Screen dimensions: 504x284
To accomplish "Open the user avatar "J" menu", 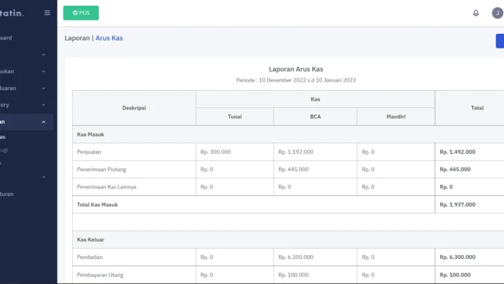I will click(x=497, y=13).
